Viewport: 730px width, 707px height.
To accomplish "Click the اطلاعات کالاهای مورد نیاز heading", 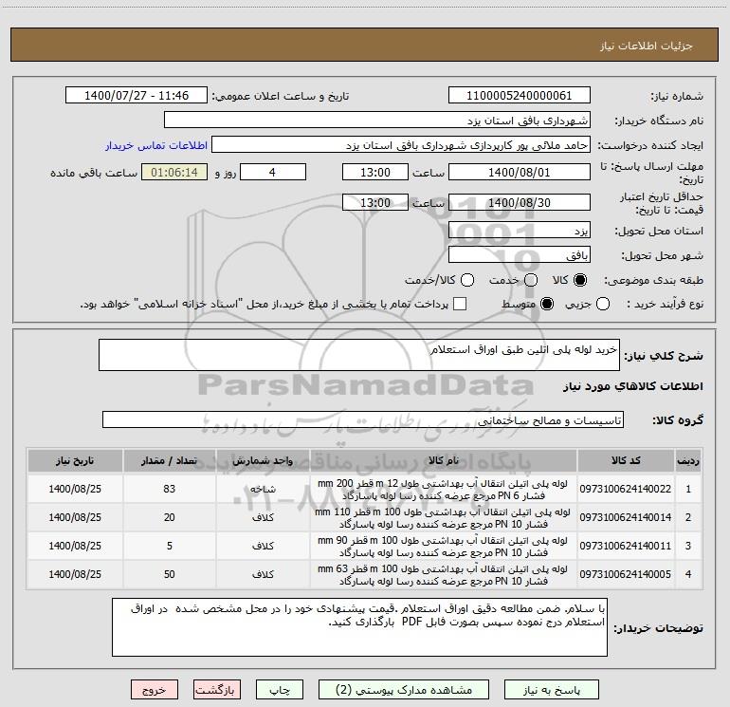I will click(633, 386).
